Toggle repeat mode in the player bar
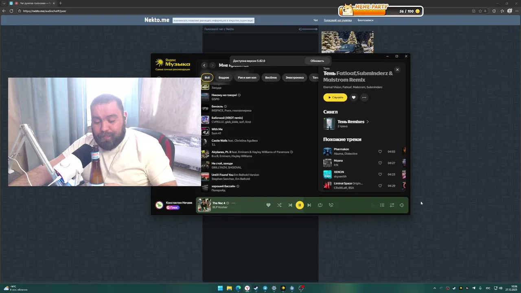 320,205
